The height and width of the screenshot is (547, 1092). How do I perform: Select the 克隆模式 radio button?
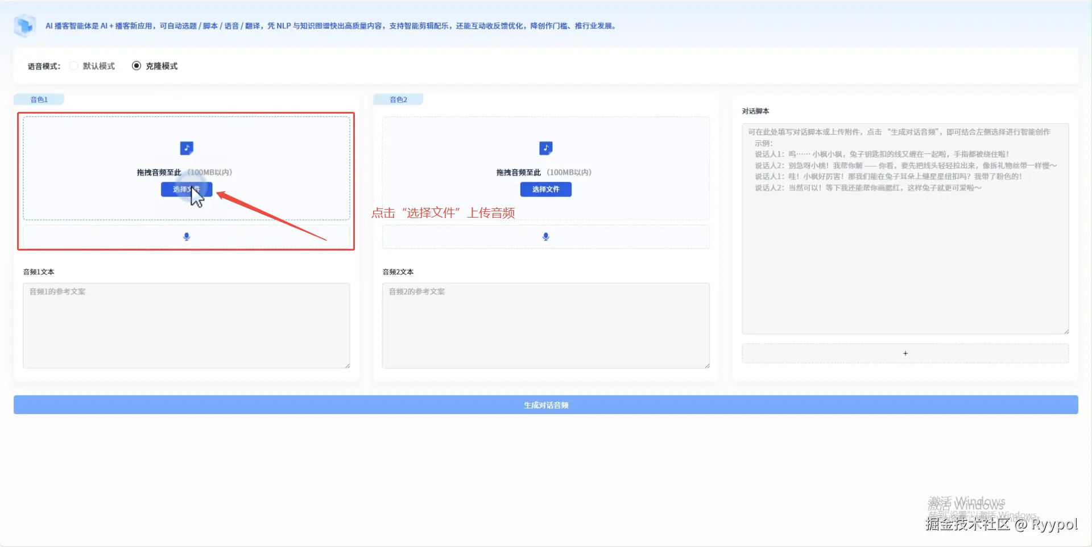[136, 66]
